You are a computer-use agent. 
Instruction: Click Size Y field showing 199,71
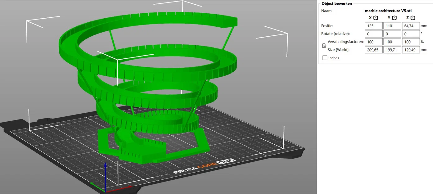pyautogui.click(x=392, y=50)
